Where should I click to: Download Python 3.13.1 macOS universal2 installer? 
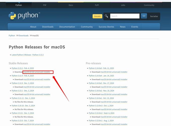37,94
